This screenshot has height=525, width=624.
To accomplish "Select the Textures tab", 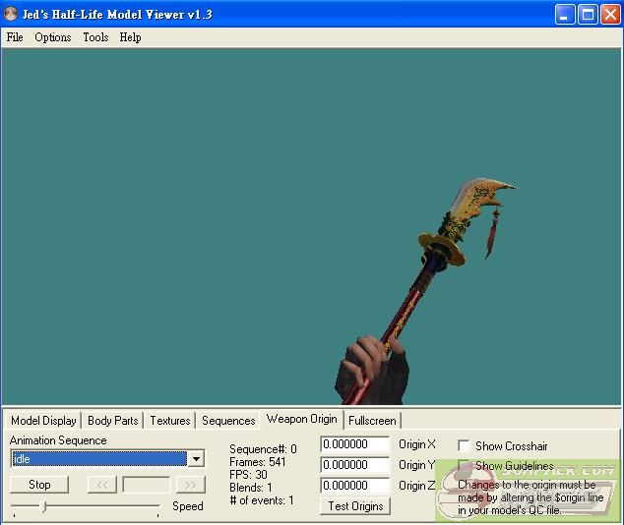I will click(x=170, y=421).
